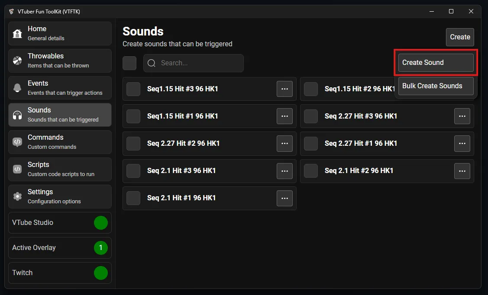
Task: Choose Bulk Create Sounds menu entry
Action: coord(436,86)
